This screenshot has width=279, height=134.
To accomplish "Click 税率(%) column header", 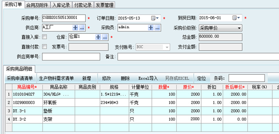I will (x=260, y=87).
